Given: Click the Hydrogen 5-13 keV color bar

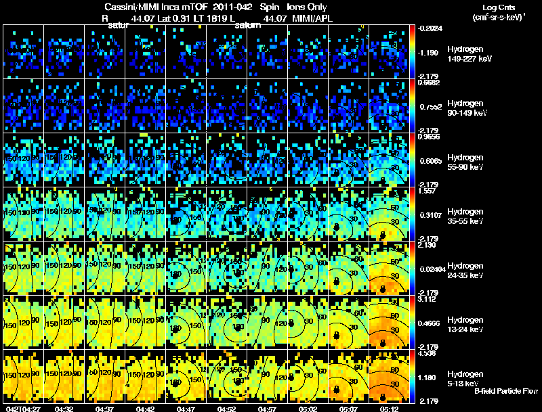Looking at the screenshot, I should [412, 376].
